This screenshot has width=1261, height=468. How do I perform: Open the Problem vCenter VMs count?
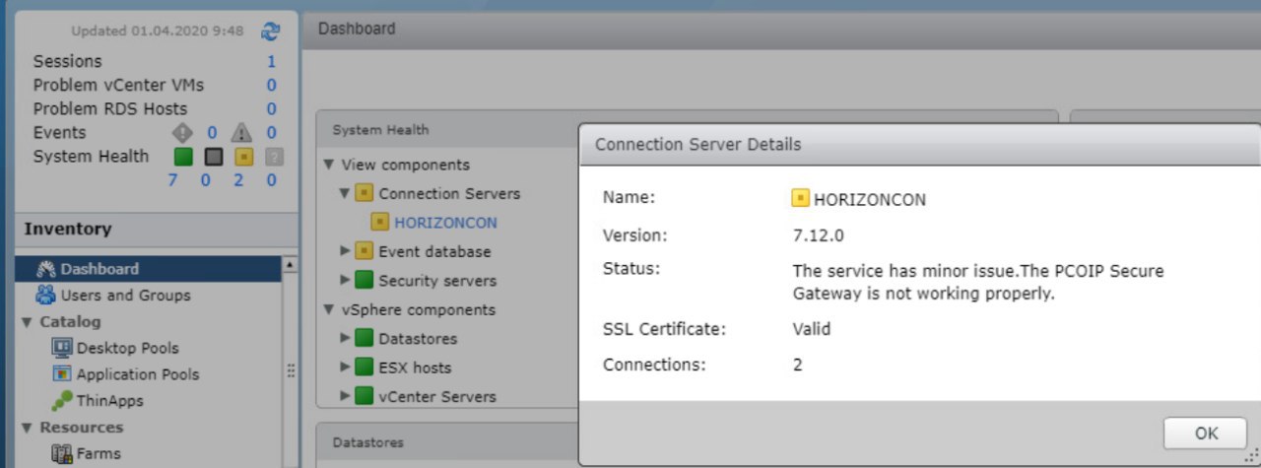click(x=272, y=85)
